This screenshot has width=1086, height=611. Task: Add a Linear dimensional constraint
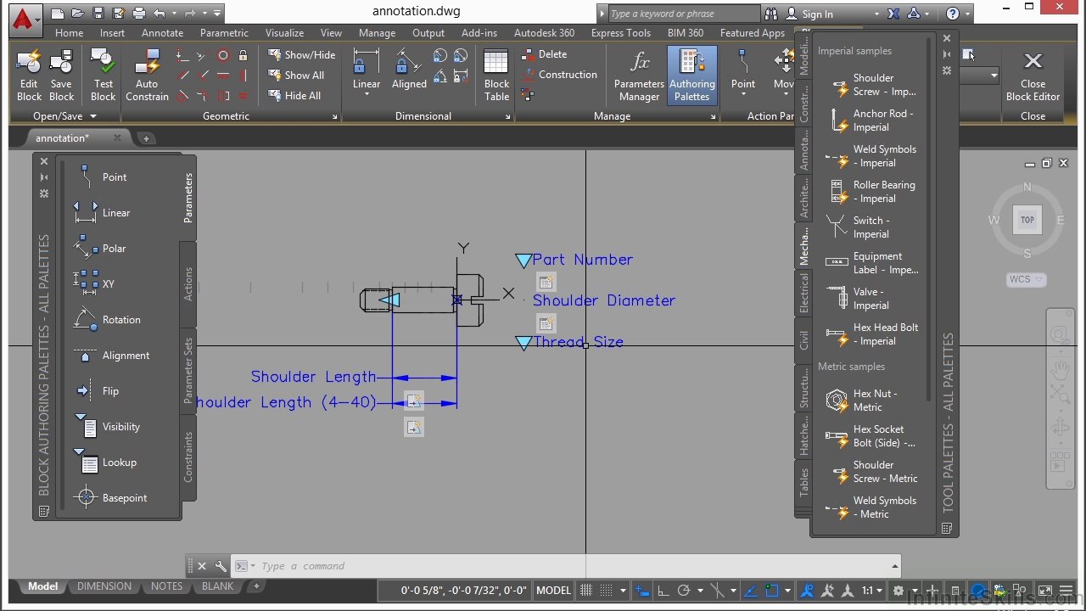(x=367, y=70)
